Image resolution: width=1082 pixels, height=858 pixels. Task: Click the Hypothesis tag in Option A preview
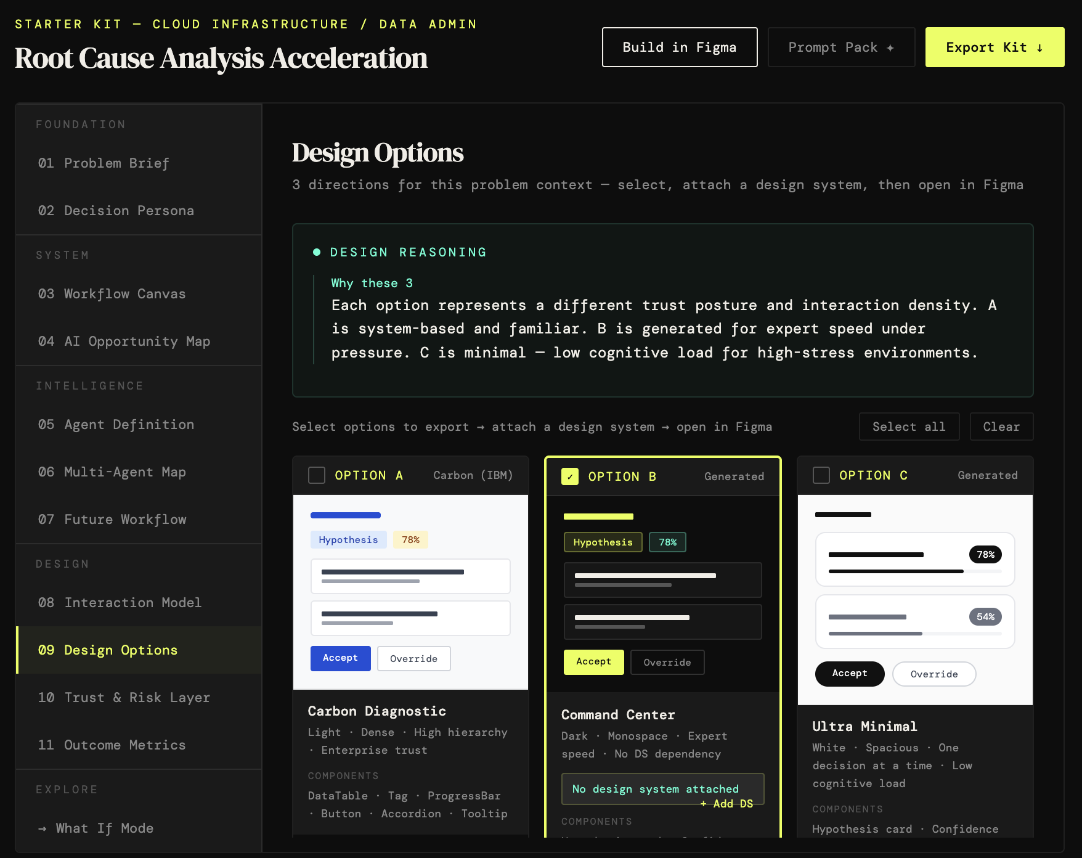(348, 540)
